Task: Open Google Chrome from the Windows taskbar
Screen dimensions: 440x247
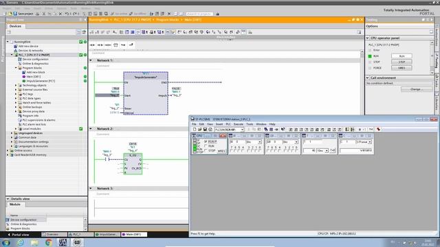Action: click(x=49, y=242)
